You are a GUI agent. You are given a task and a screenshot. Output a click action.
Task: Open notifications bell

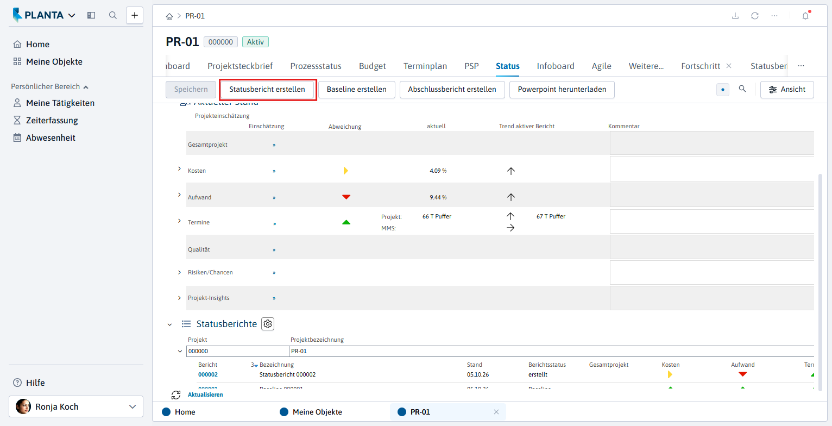pos(805,16)
